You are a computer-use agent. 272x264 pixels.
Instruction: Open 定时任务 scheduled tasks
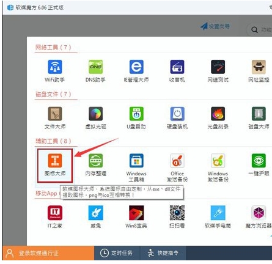[117, 253]
